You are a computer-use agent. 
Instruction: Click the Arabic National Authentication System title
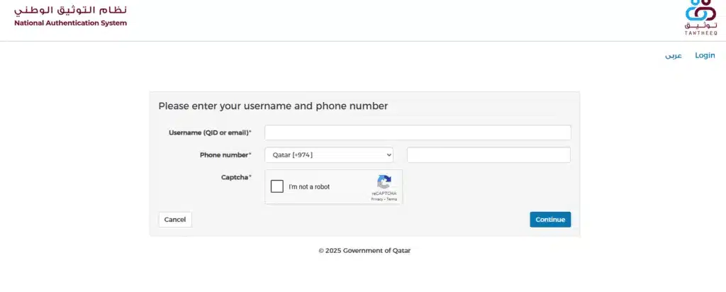pos(71,10)
